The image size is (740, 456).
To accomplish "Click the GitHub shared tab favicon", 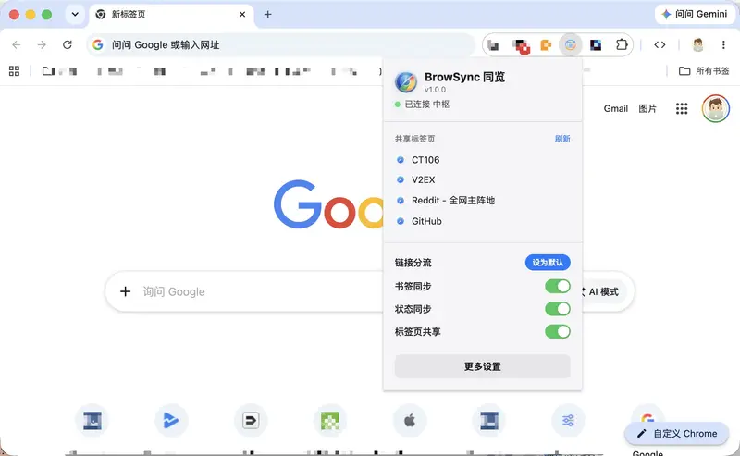I will (401, 221).
